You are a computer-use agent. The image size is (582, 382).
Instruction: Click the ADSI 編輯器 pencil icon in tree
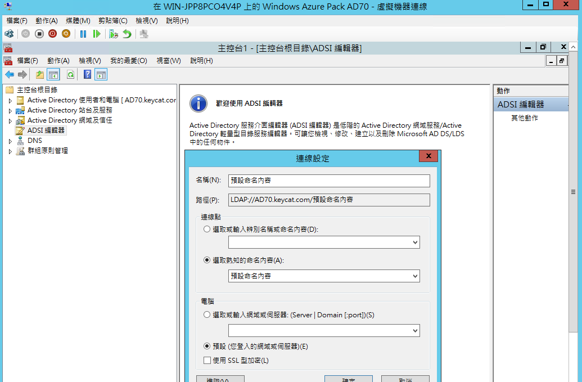tap(20, 131)
